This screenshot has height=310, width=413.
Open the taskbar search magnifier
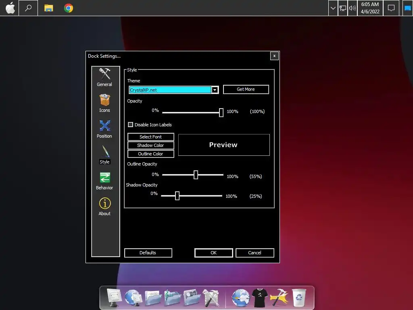click(28, 8)
